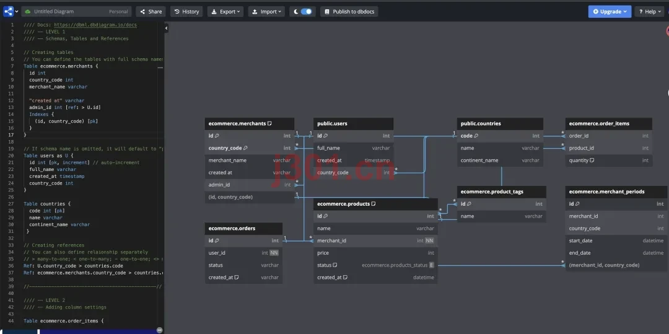669x334 pixels.
Task: Select (id, country_code) index row in merchants
Action: pyautogui.click(x=249, y=197)
